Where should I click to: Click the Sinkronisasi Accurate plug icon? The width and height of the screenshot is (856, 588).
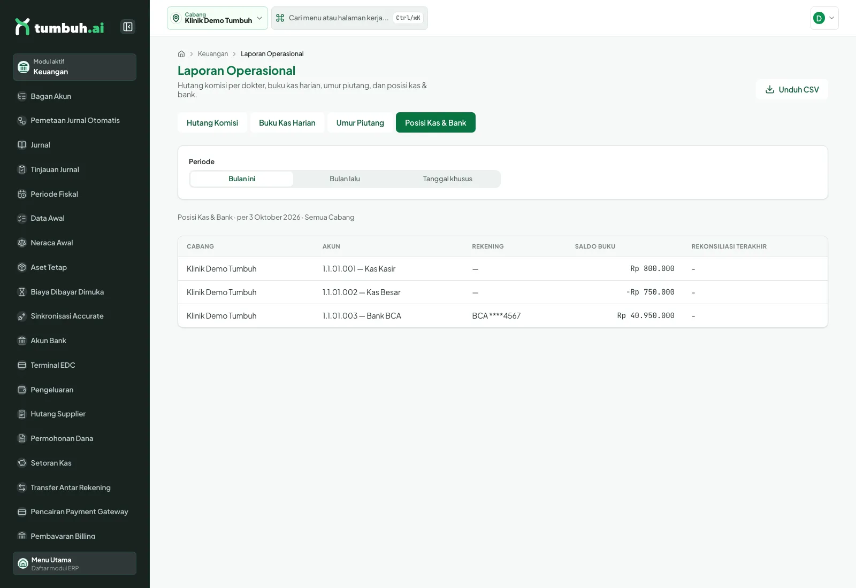coord(22,316)
